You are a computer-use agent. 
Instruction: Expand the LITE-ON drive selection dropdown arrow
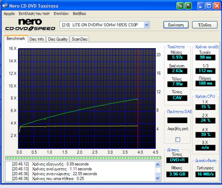coord(147,25)
